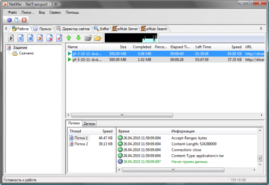Switch to the Работа tab
The height and width of the screenshot is (185, 269).
coord(20,29)
